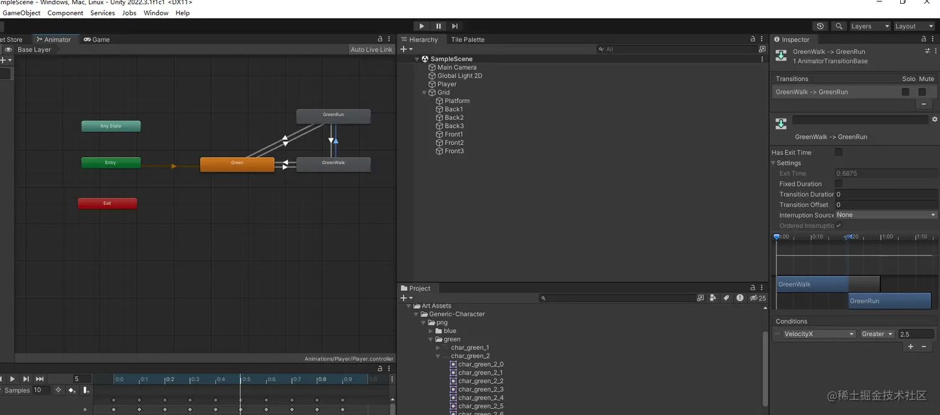Click the transition name input field
This screenshot has height=415, width=940.
pos(860,120)
